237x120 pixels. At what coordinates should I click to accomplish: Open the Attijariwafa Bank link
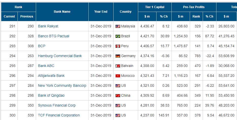[51, 76]
